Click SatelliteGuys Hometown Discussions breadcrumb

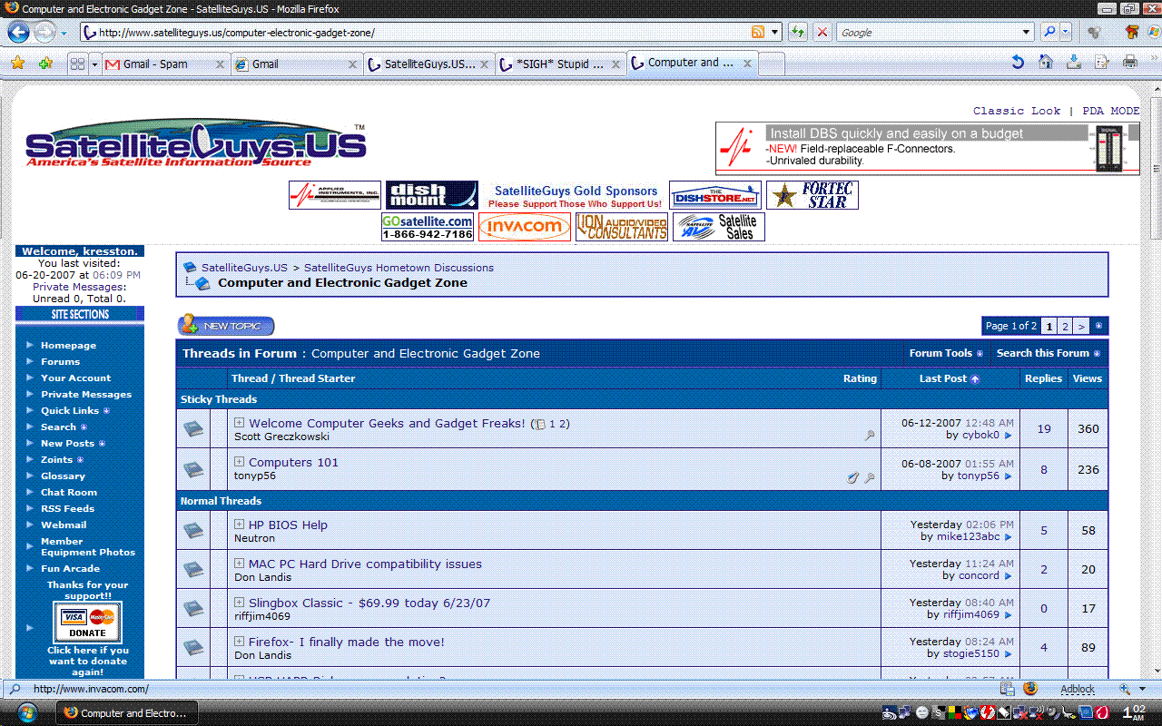click(399, 268)
